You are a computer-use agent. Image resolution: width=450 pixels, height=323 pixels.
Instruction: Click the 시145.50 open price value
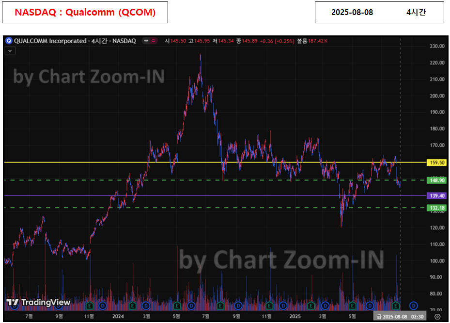(x=175, y=41)
